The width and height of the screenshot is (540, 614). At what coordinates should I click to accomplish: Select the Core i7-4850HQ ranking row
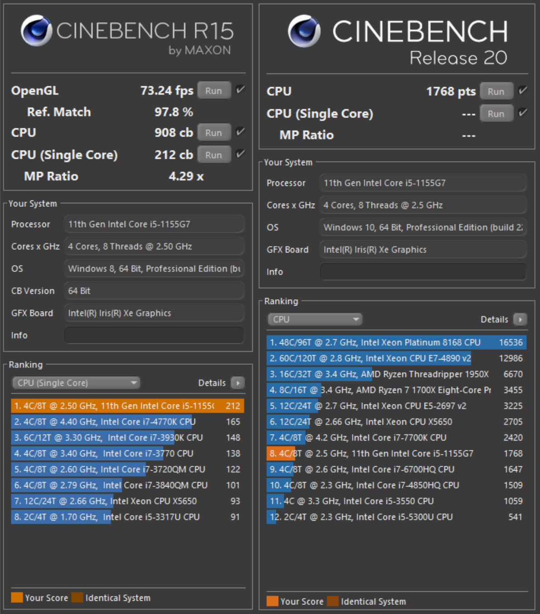click(396, 485)
